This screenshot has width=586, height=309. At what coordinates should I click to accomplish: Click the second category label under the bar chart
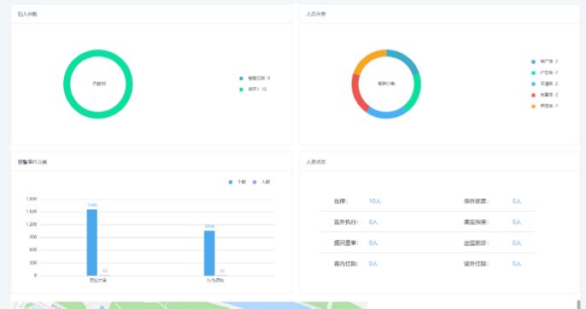coord(215,280)
